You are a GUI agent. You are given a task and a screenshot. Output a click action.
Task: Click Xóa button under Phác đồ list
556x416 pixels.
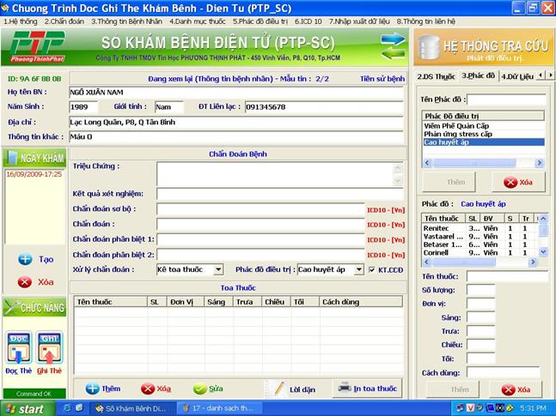click(517, 182)
